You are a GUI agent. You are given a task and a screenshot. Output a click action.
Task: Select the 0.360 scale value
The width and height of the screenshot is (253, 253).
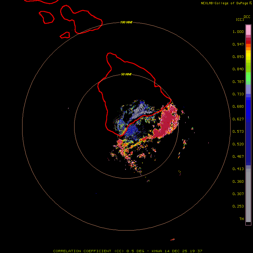[238, 182]
